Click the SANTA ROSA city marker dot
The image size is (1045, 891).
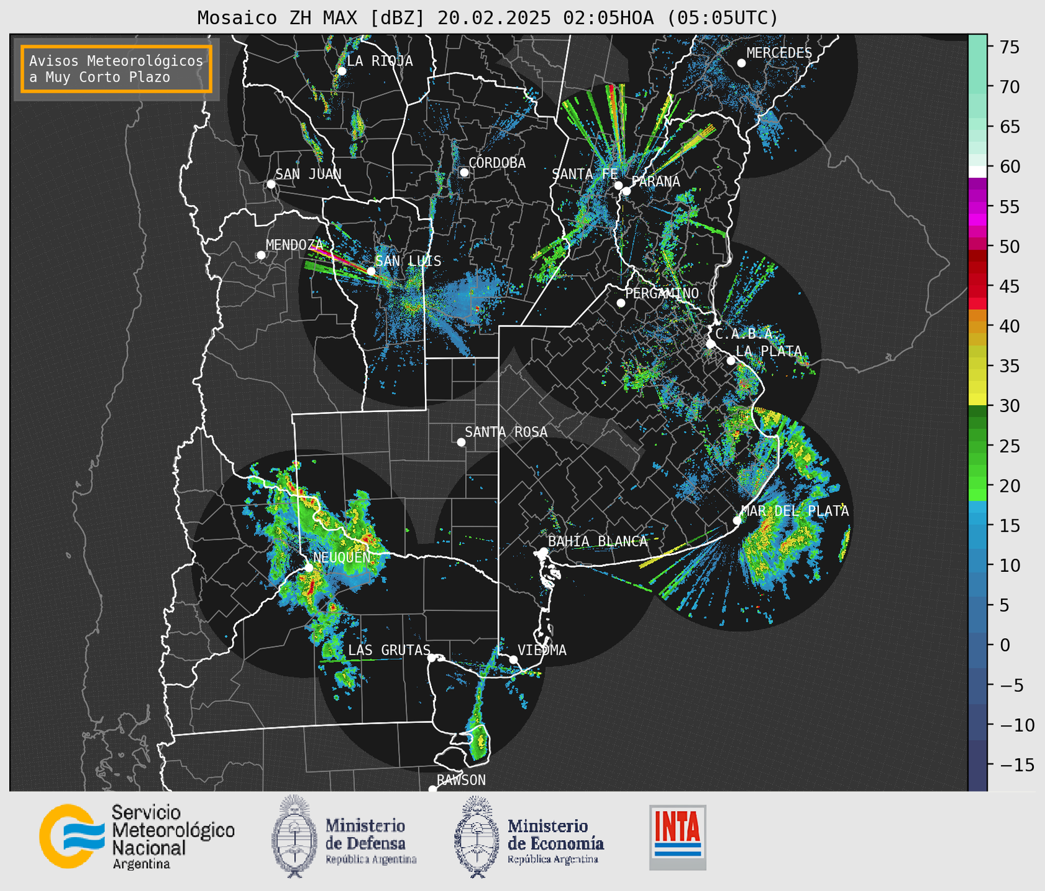(461, 442)
